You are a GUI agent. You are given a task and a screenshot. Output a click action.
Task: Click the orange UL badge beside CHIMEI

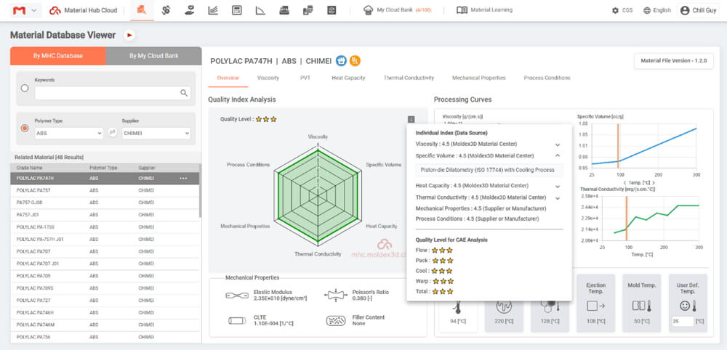pos(356,61)
